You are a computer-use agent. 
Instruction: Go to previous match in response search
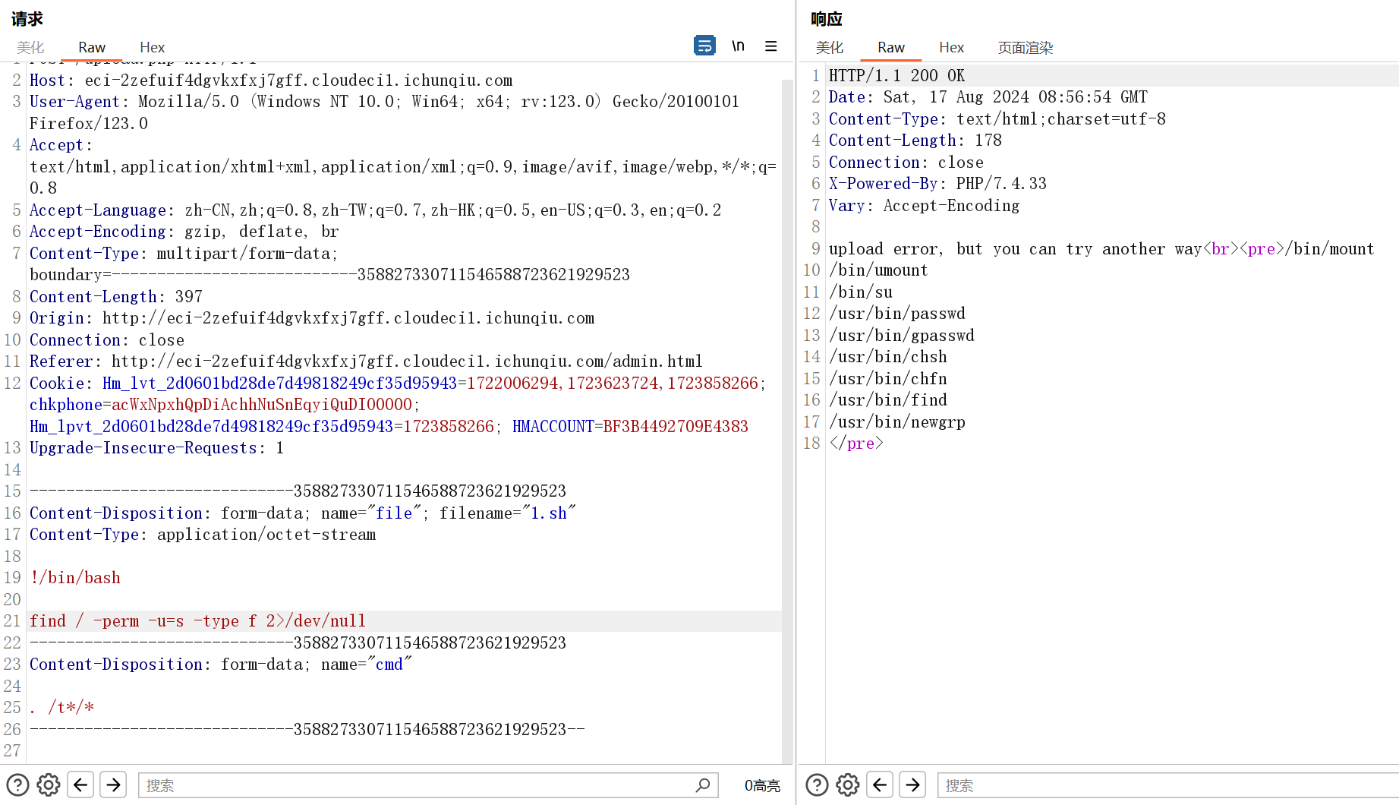click(880, 784)
